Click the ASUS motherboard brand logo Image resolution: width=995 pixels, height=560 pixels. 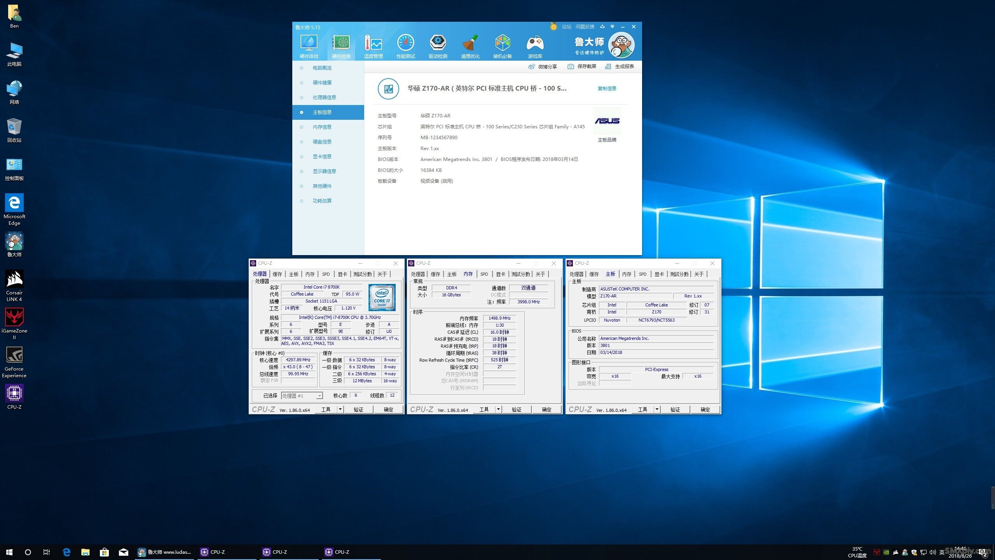click(x=607, y=121)
